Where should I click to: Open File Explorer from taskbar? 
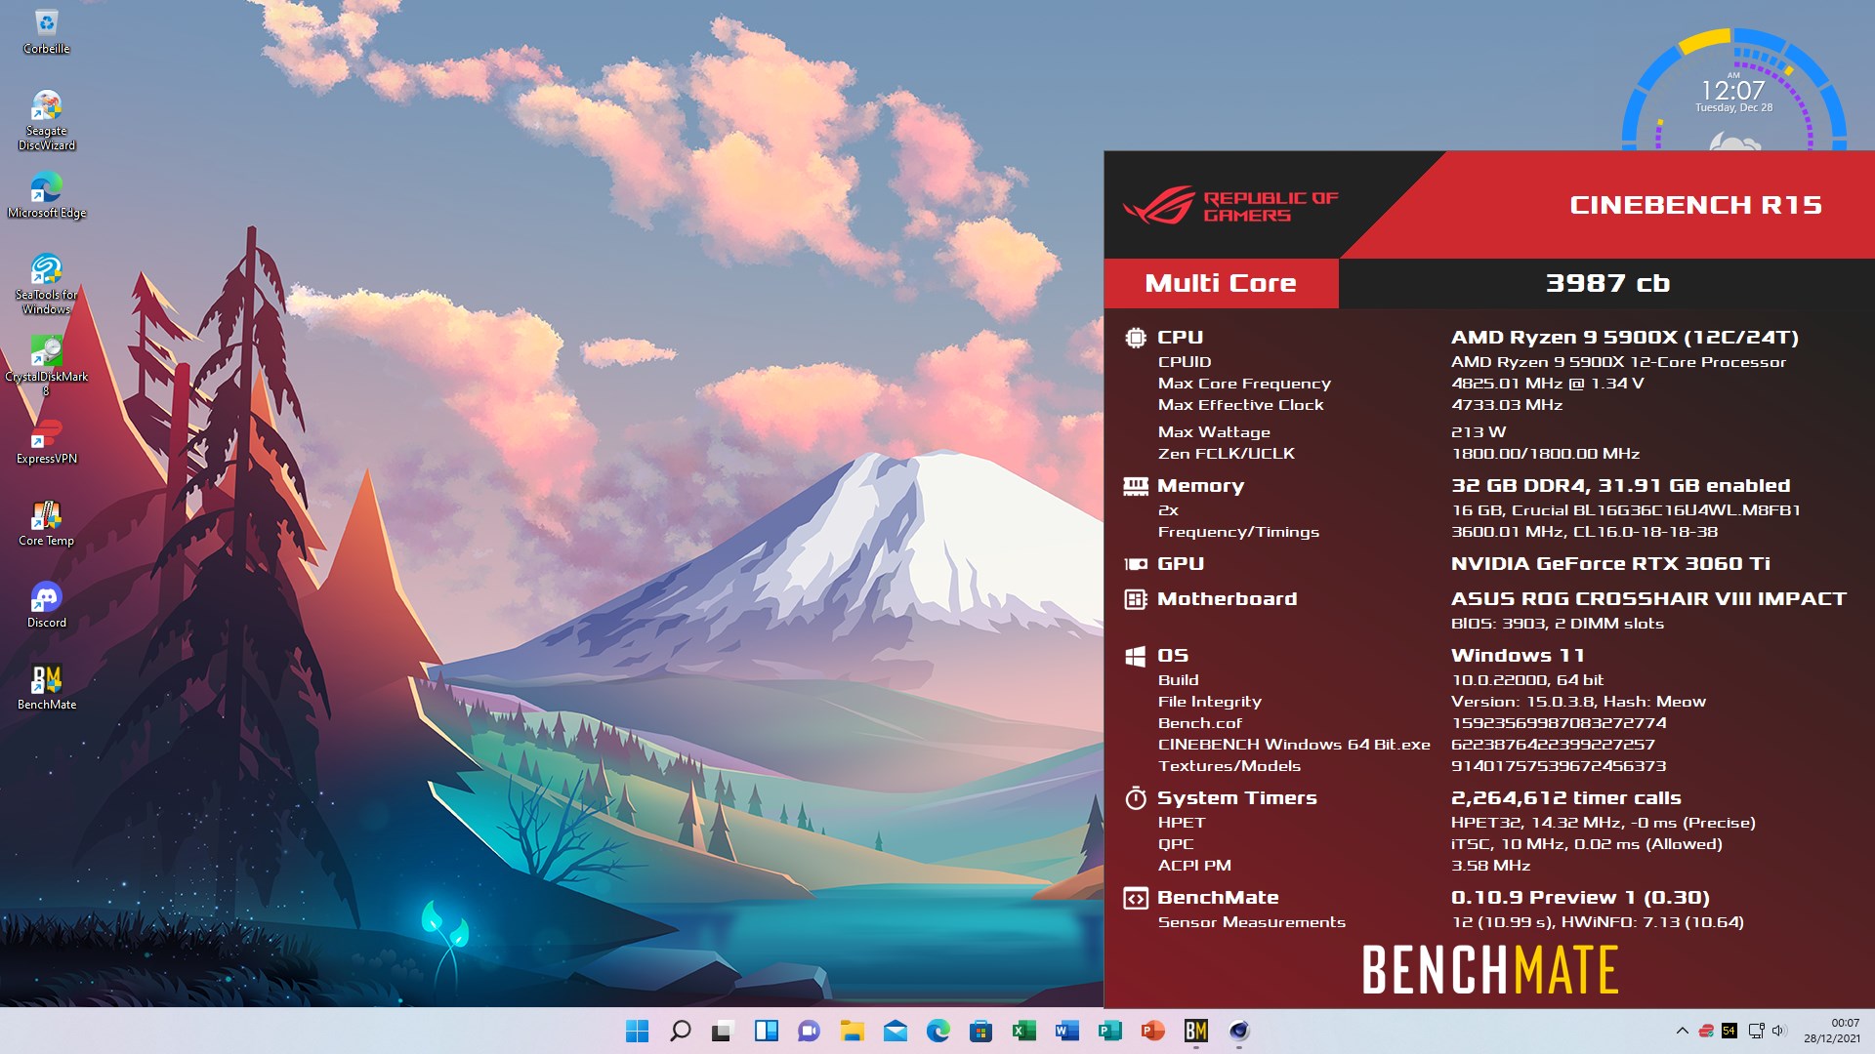(x=853, y=1031)
